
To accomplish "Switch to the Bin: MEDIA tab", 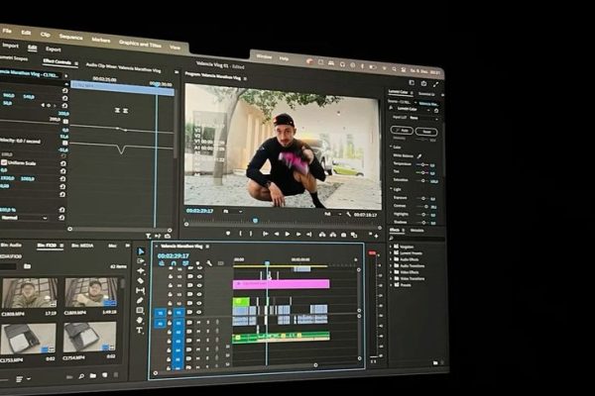I will click(x=82, y=246).
